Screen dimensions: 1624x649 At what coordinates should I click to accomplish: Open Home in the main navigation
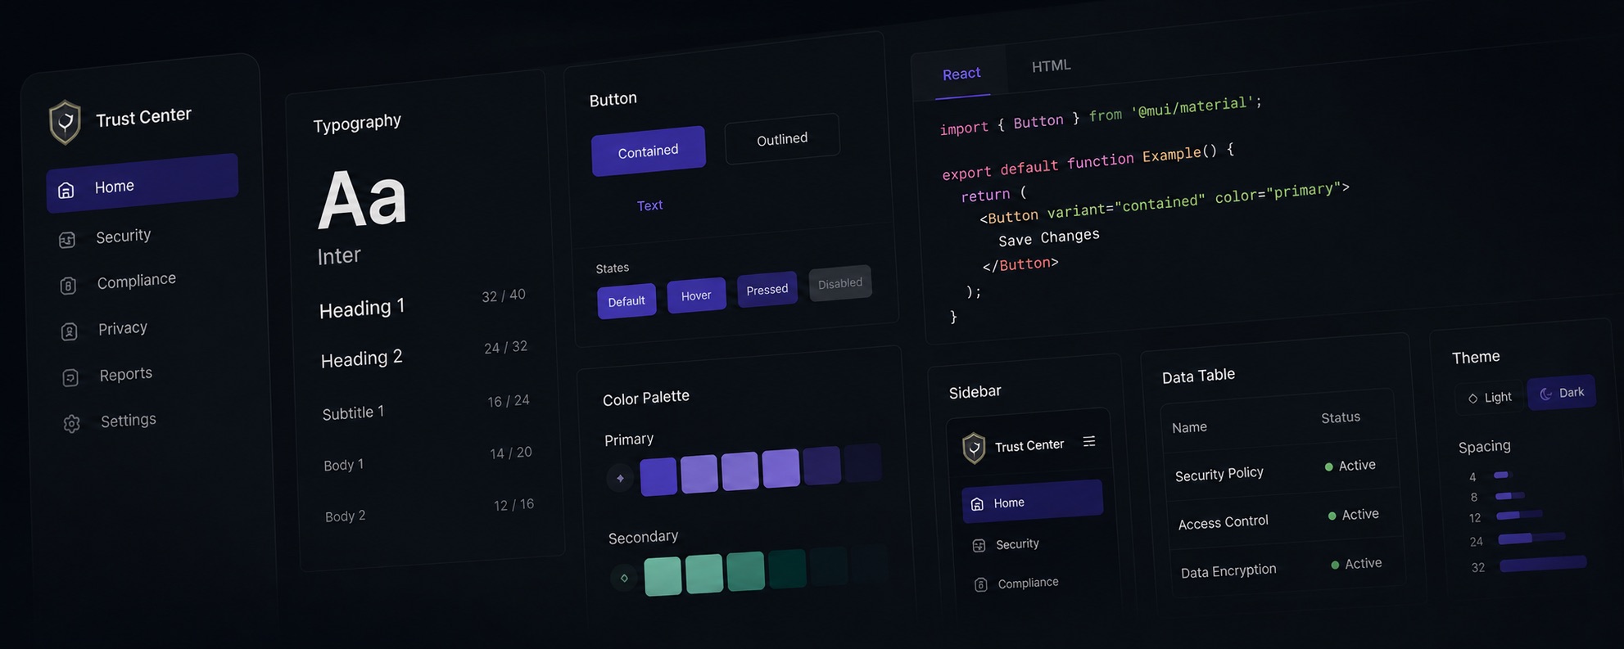[x=142, y=183]
